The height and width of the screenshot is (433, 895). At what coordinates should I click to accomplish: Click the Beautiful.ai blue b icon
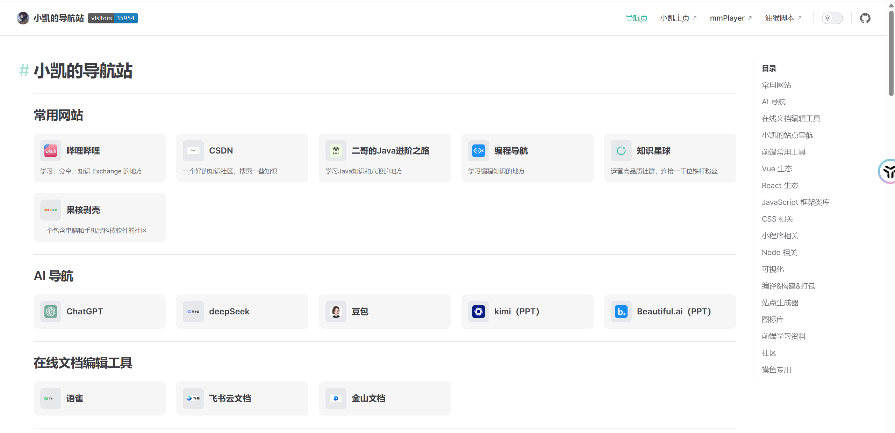(621, 312)
